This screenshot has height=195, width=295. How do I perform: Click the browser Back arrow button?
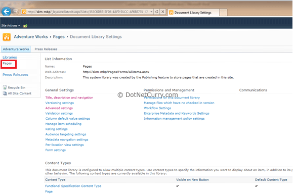pyautogui.click(x=6, y=12)
